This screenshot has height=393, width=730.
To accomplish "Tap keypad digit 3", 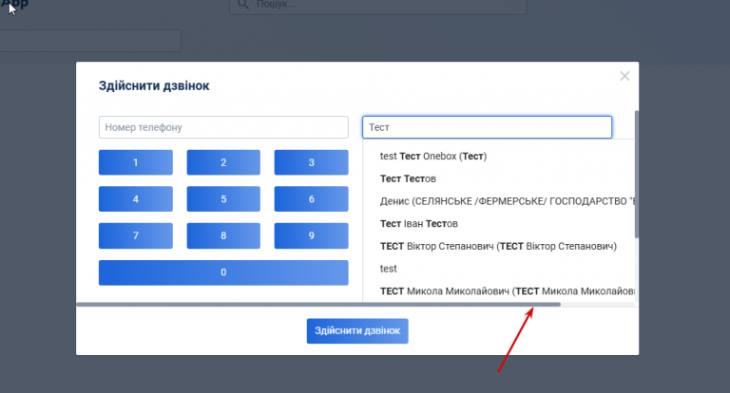I will click(x=311, y=162).
